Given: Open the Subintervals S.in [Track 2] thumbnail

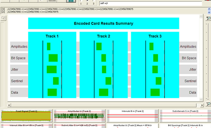Looking at the screenshot, I should click(185, 116).
